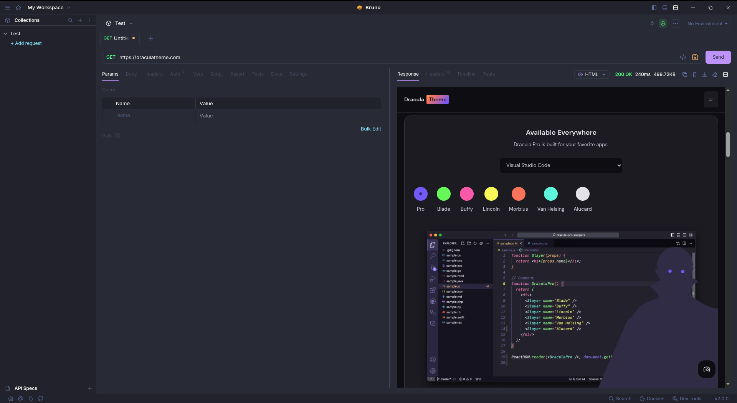The height and width of the screenshot is (403, 737).
Task: Open the Dracula site menu button
Action: pos(711,99)
